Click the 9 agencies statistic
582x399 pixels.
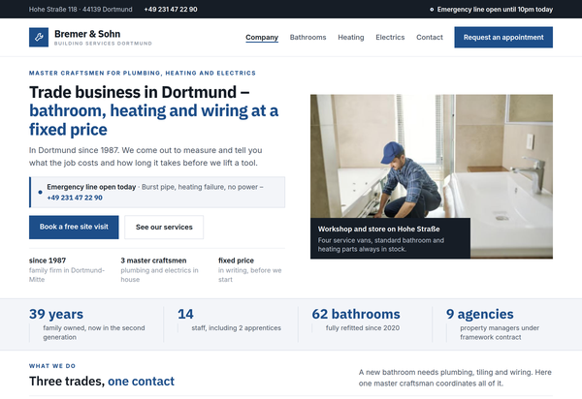[x=479, y=314]
